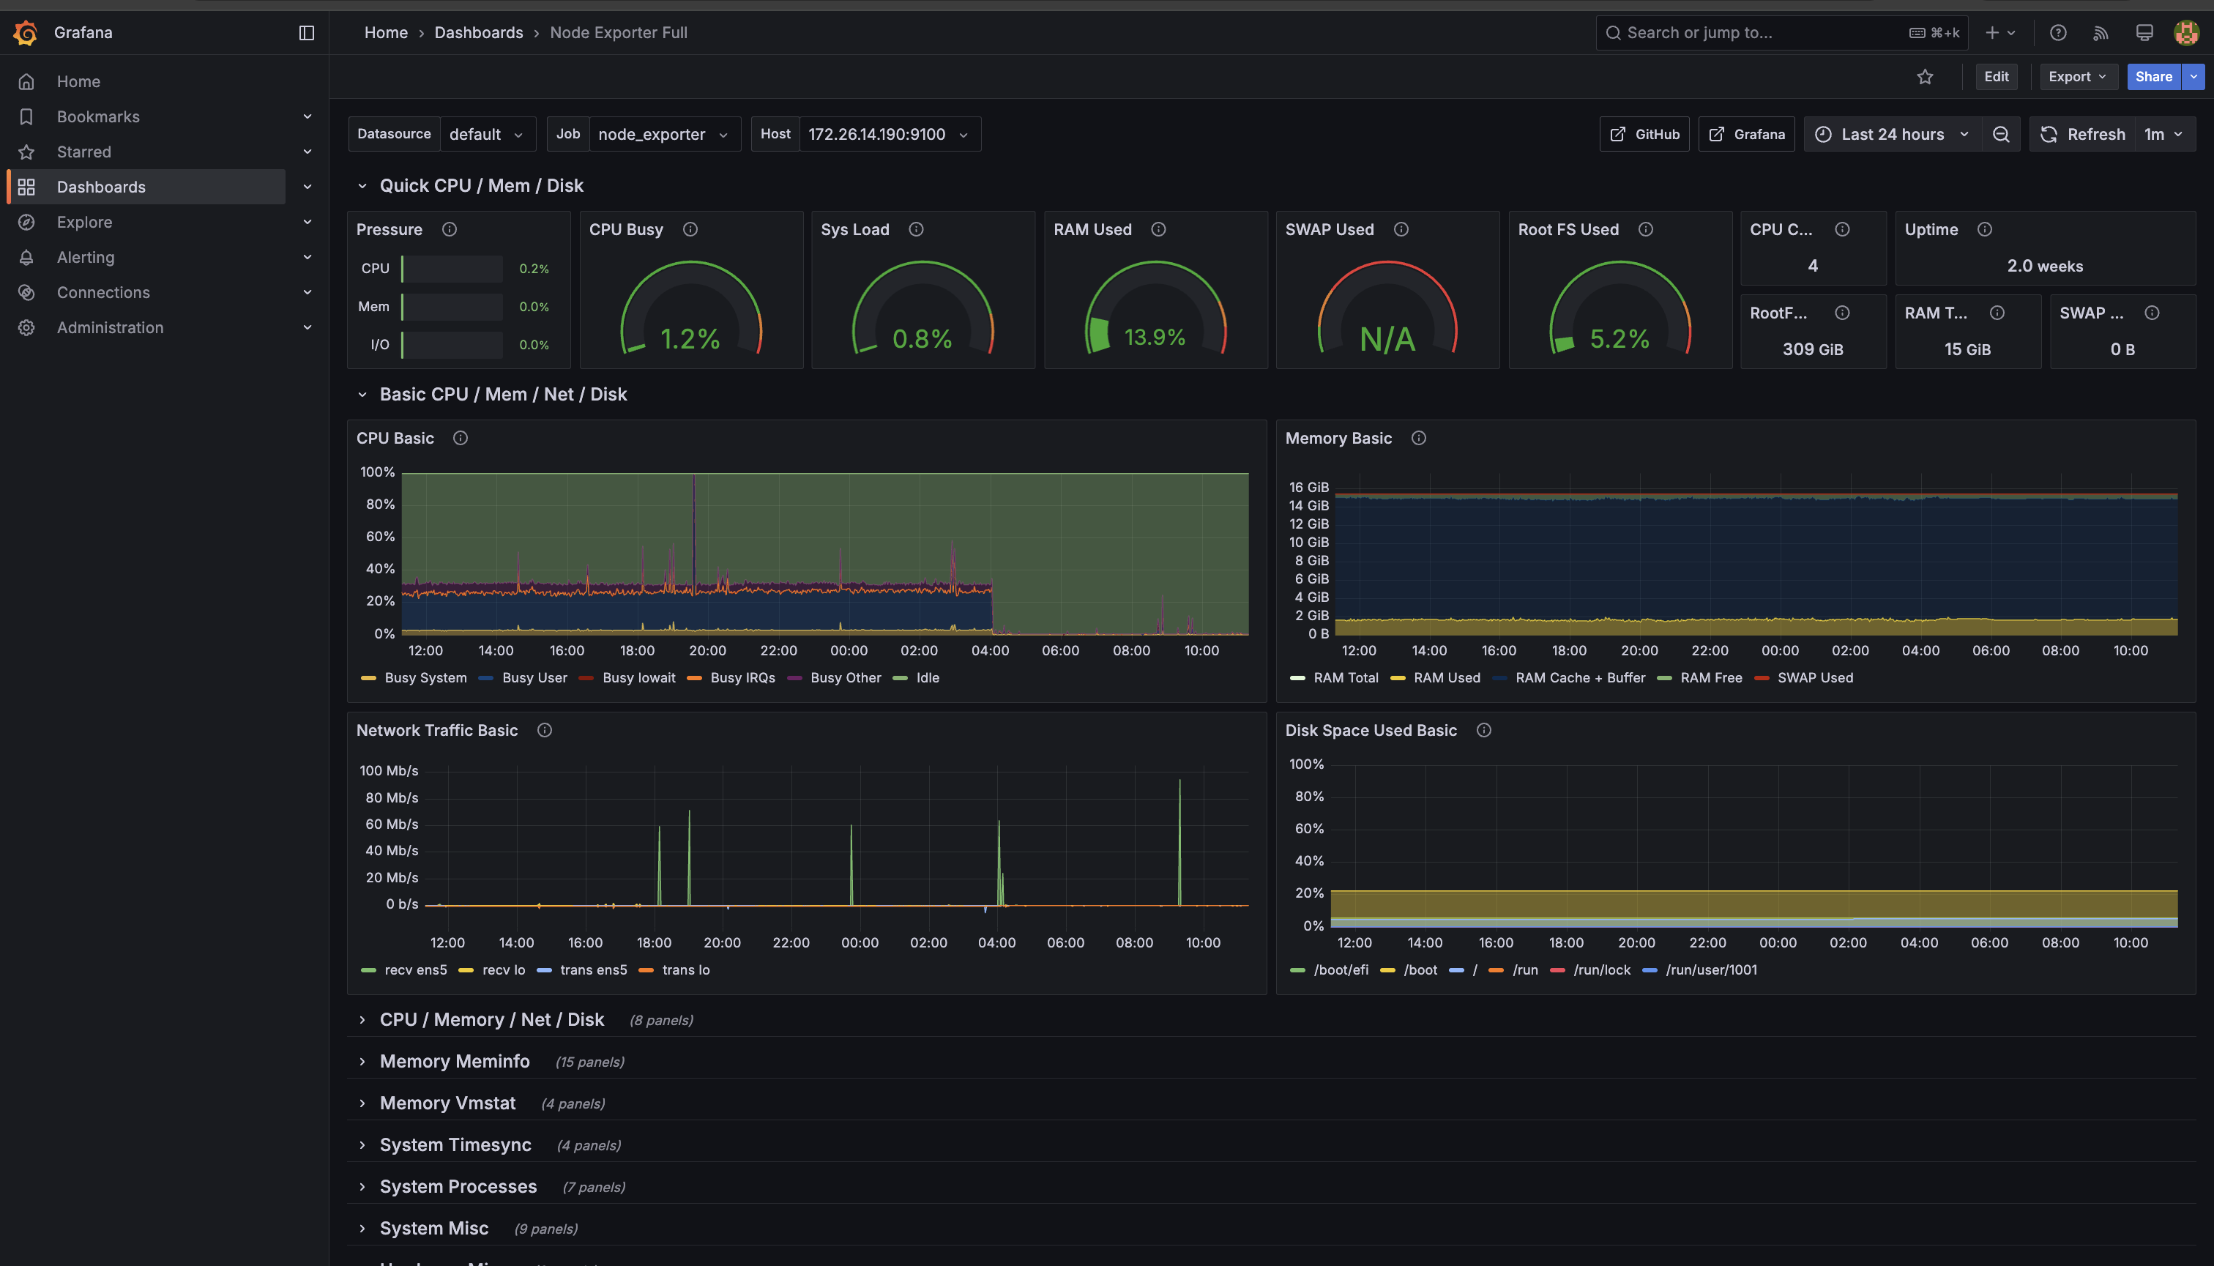Click the Refresh button
2214x1266 pixels.
pos(2083,134)
